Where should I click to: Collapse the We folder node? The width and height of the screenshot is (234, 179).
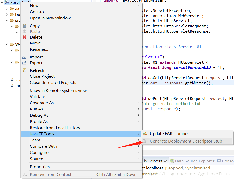point(7,44)
